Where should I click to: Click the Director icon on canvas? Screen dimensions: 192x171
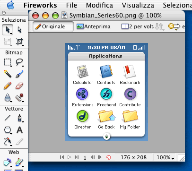tap(82, 116)
